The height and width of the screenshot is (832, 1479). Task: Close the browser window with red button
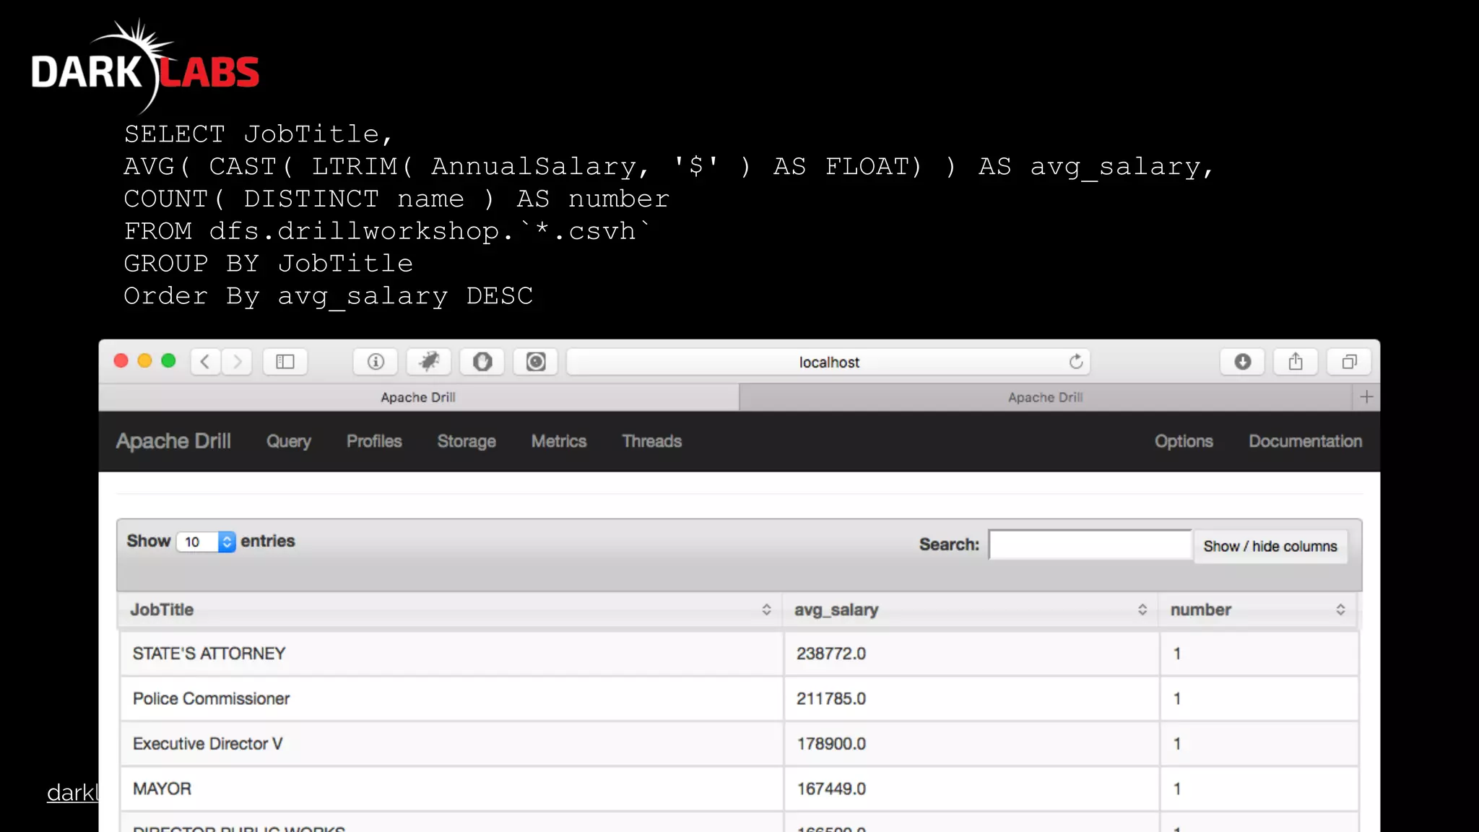tap(121, 360)
